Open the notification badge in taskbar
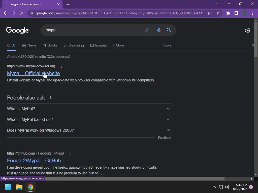This screenshot has height=193, width=258. (x=251, y=187)
